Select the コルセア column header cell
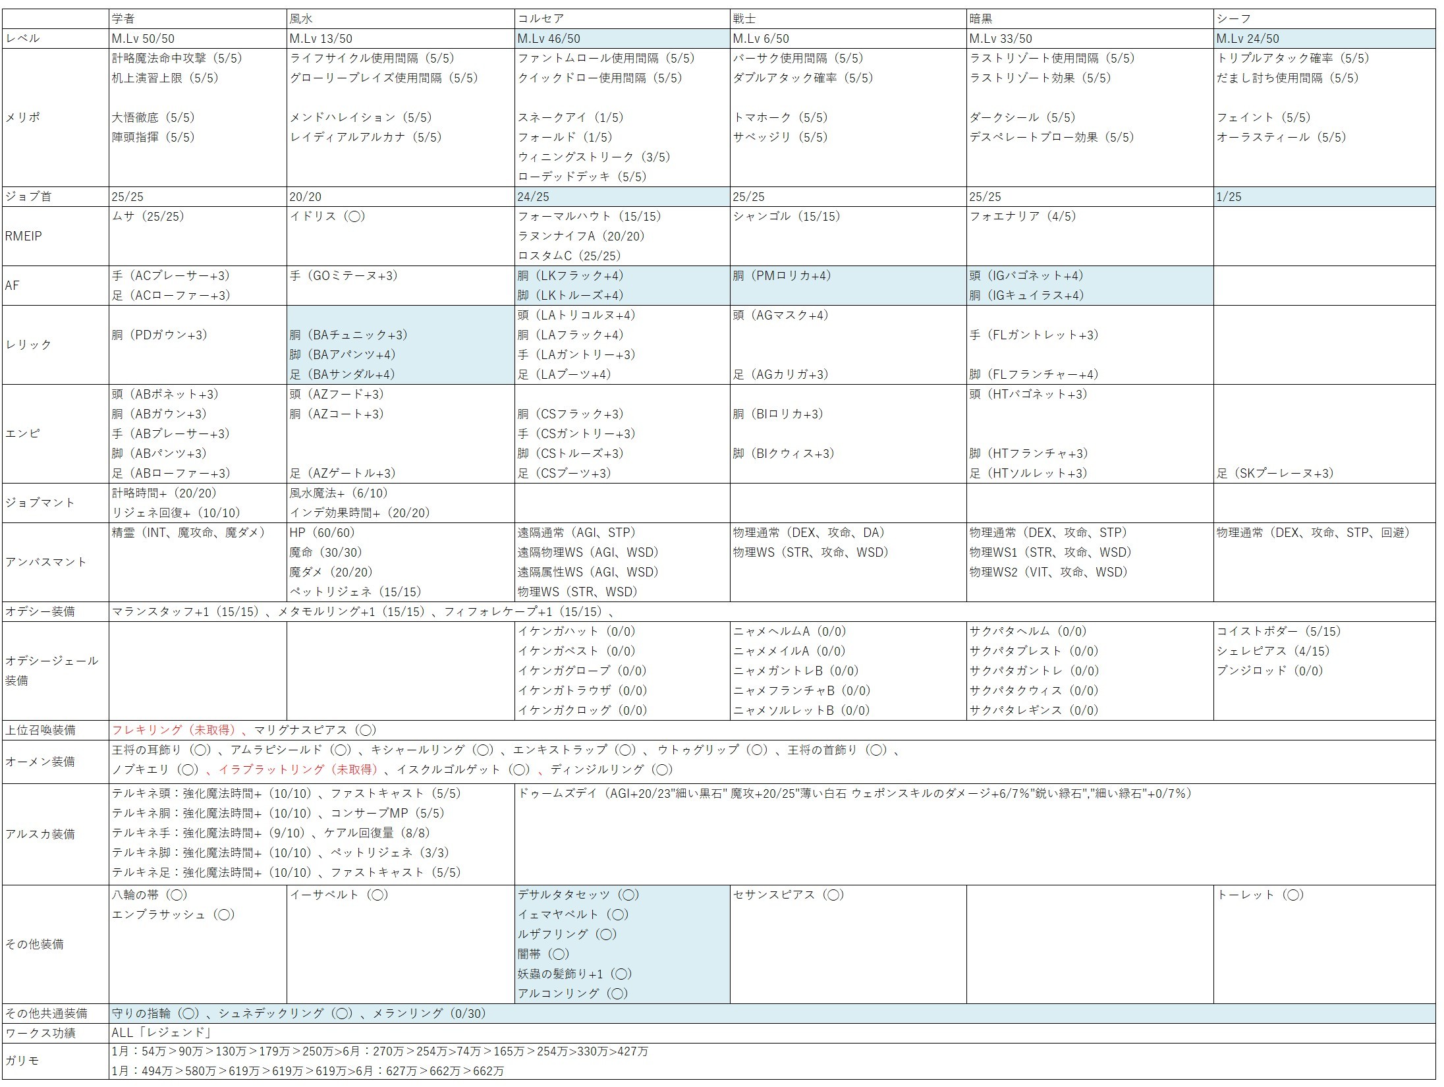Image resolution: width=1444 pixels, height=1087 pixels. (541, 18)
